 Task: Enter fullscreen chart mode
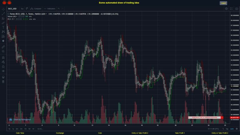(x=231, y=9)
